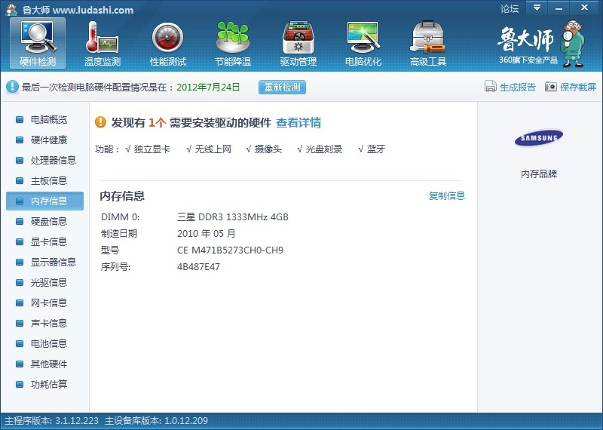Open title bar dropdown arrow menu
This screenshot has width=603, height=430.
(x=537, y=8)
